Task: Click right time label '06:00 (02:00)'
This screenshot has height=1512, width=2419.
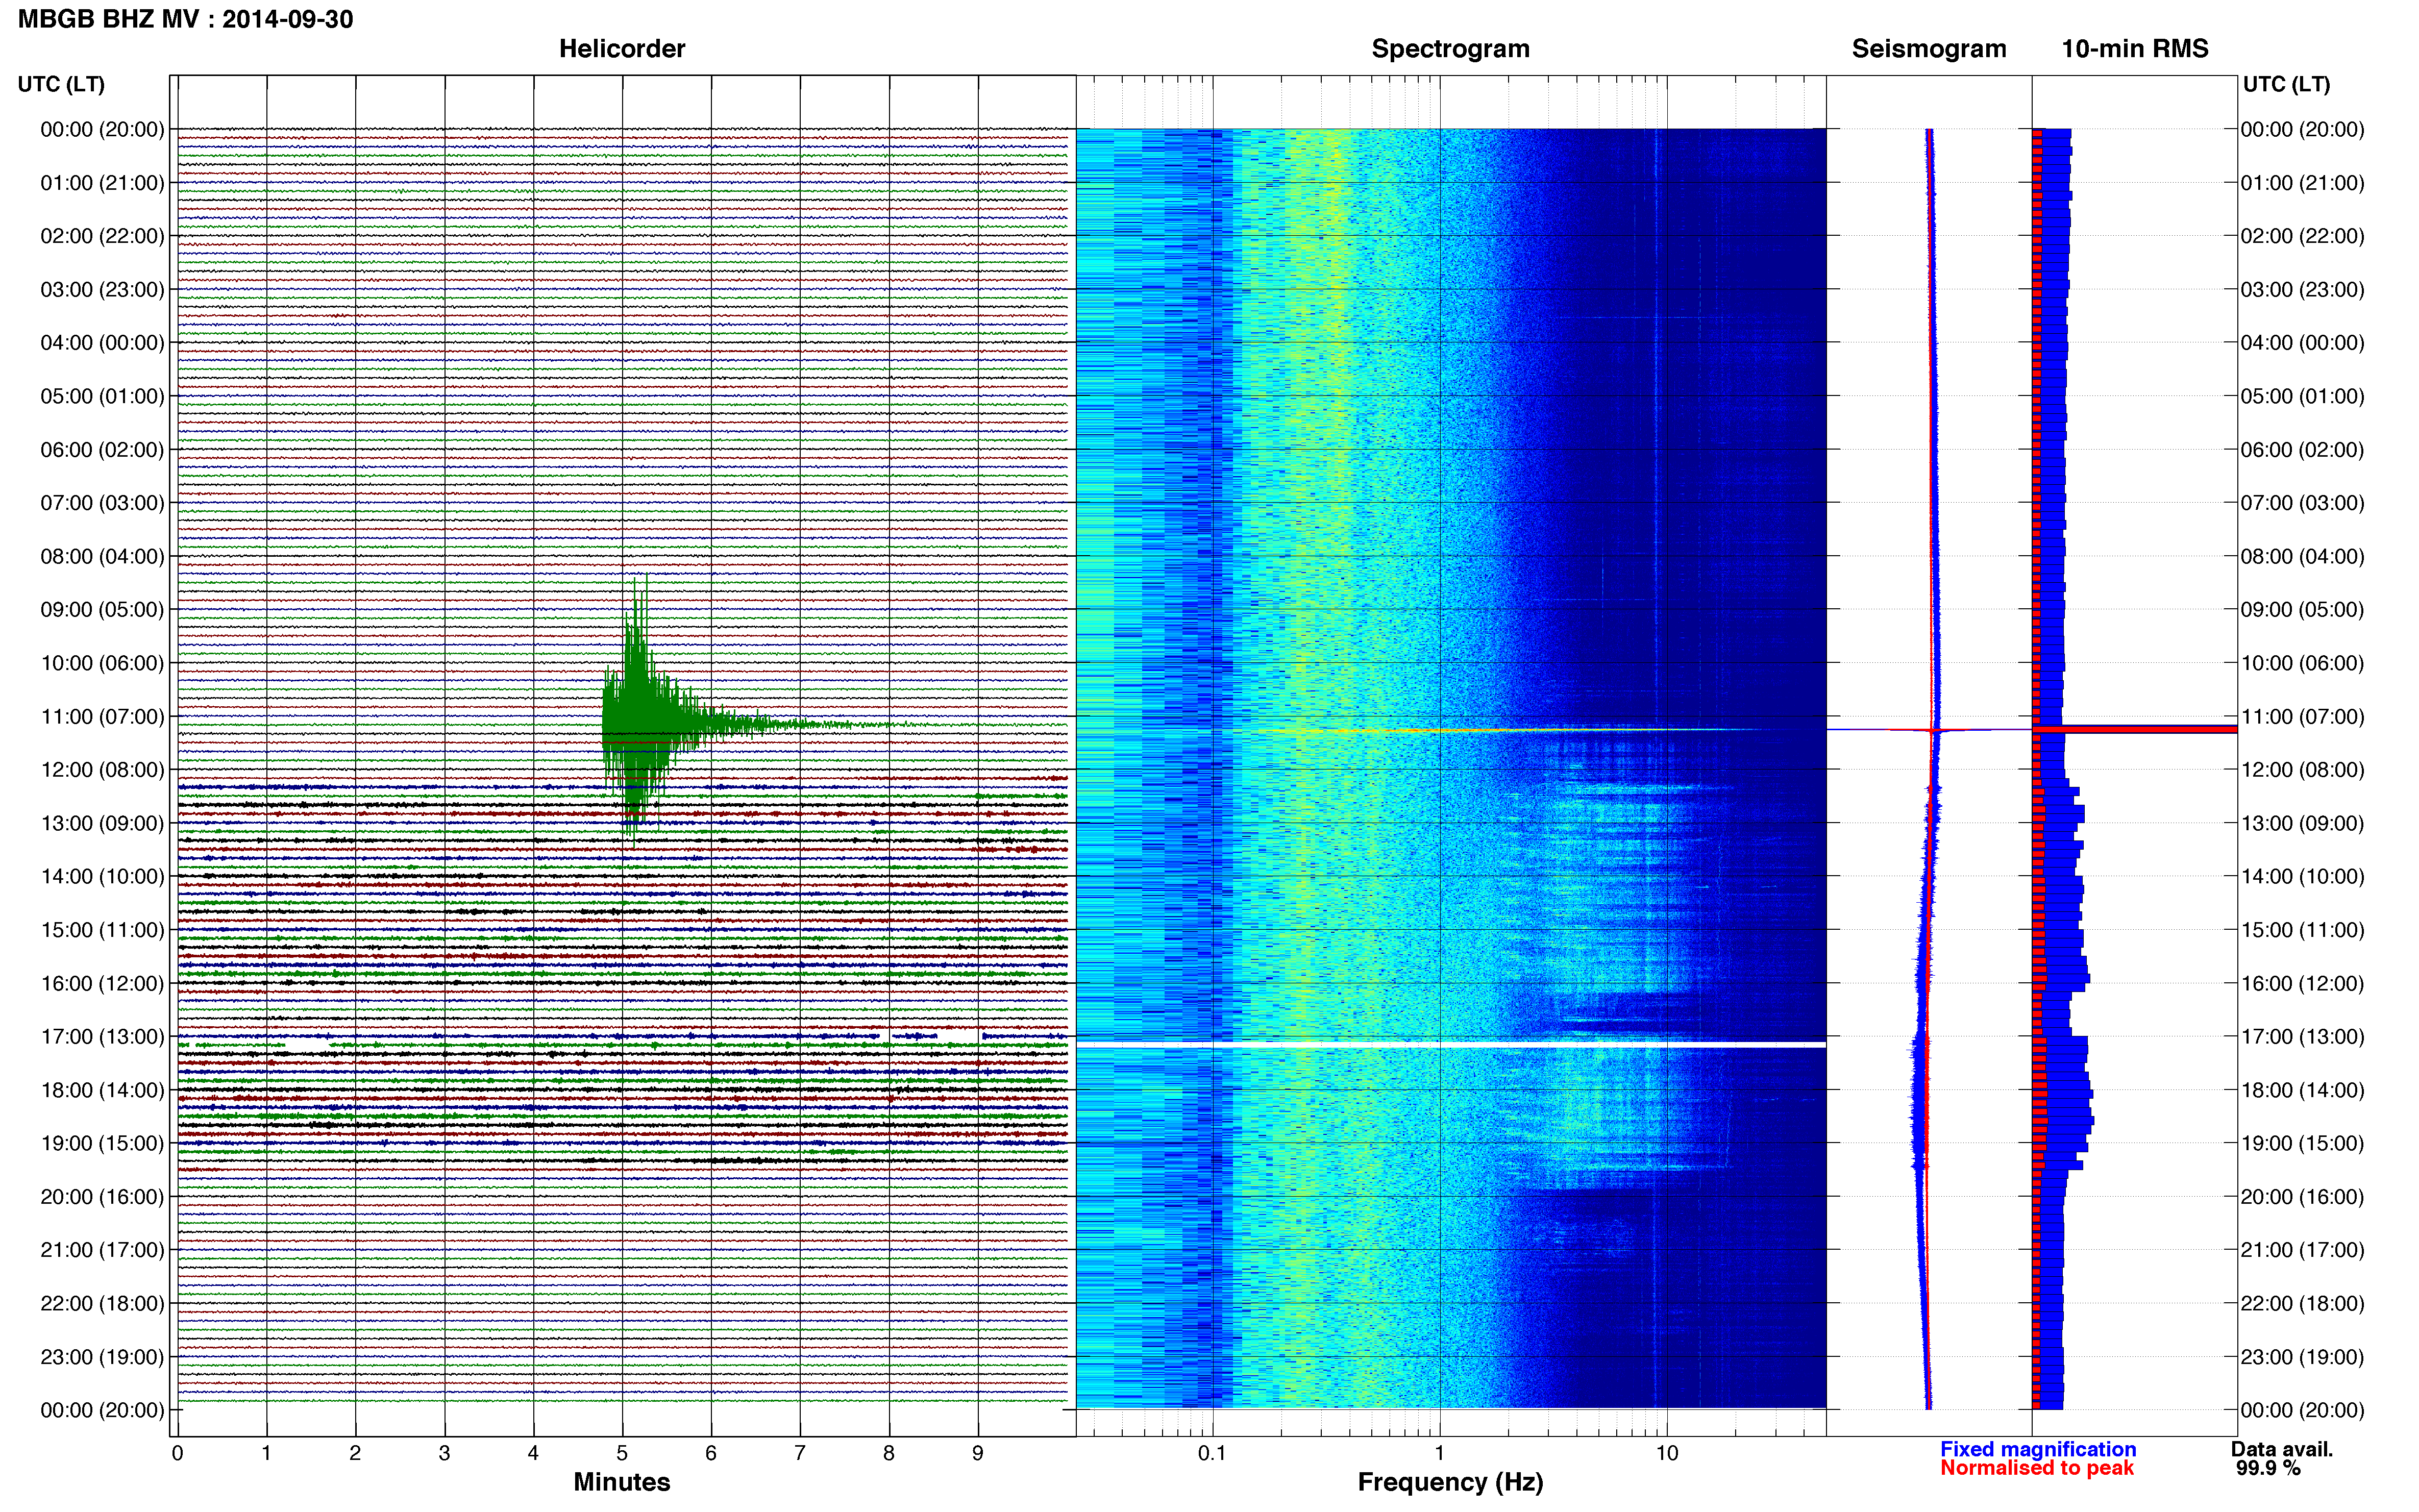Action: pyautogui.click(x=2303, y=450)
